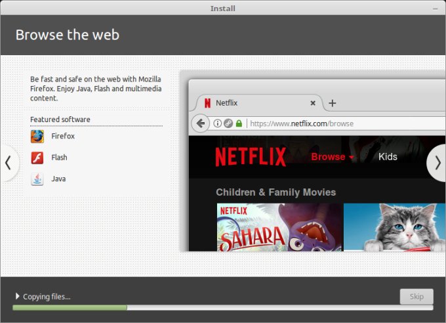The width and height of the screenshot is (446, 323).
Task: Open a new tab with the plus button
Action: click(333, 103)
